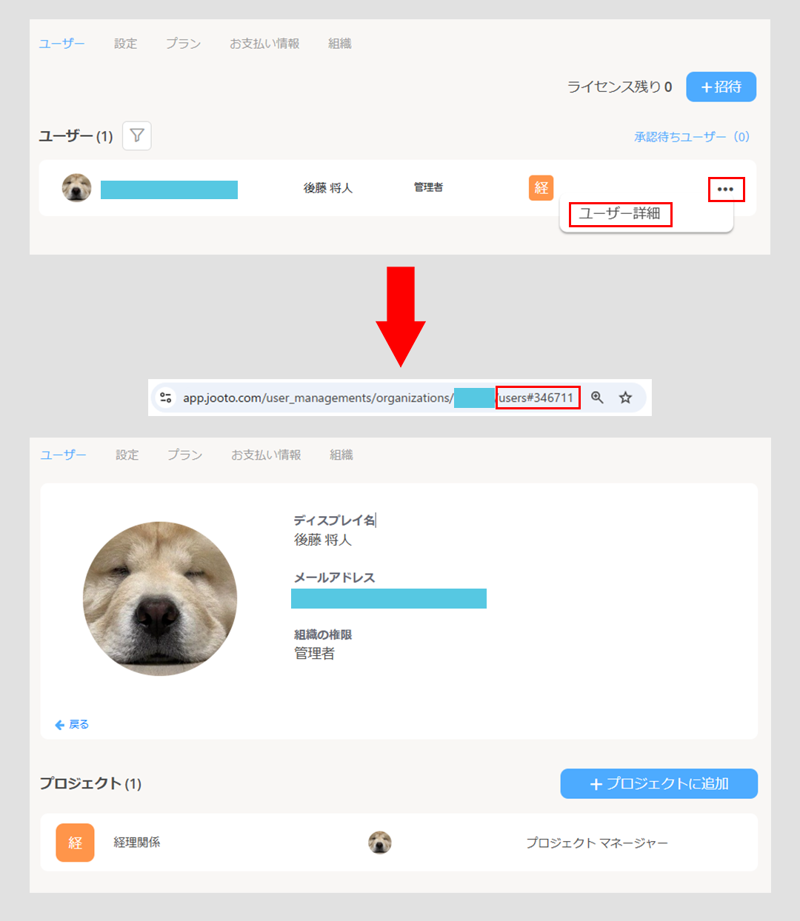This screenshot has width=800, height=921.
Task: Click the プロジェクト (1) heading
Action: click(x=90, y=783)
